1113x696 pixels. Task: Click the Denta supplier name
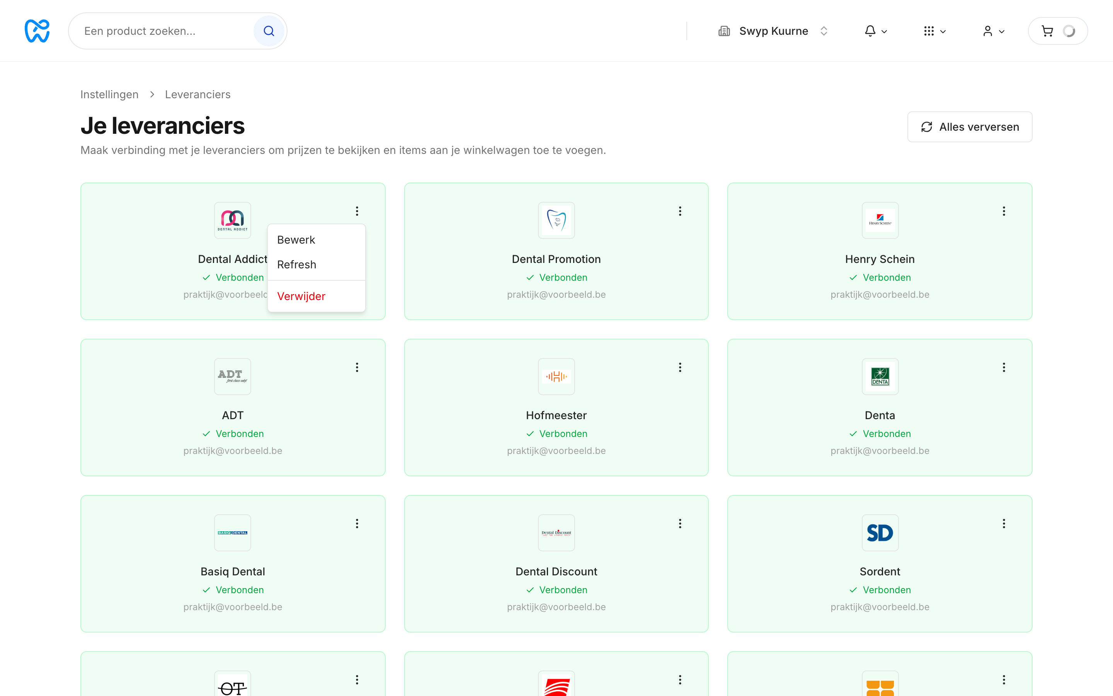pyautogui.click(x=880, y=415)
